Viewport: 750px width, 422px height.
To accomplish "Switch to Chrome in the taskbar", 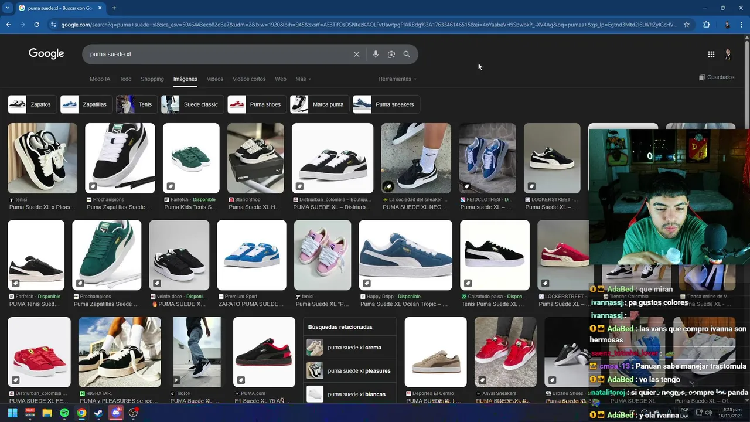I will (81, 413).
